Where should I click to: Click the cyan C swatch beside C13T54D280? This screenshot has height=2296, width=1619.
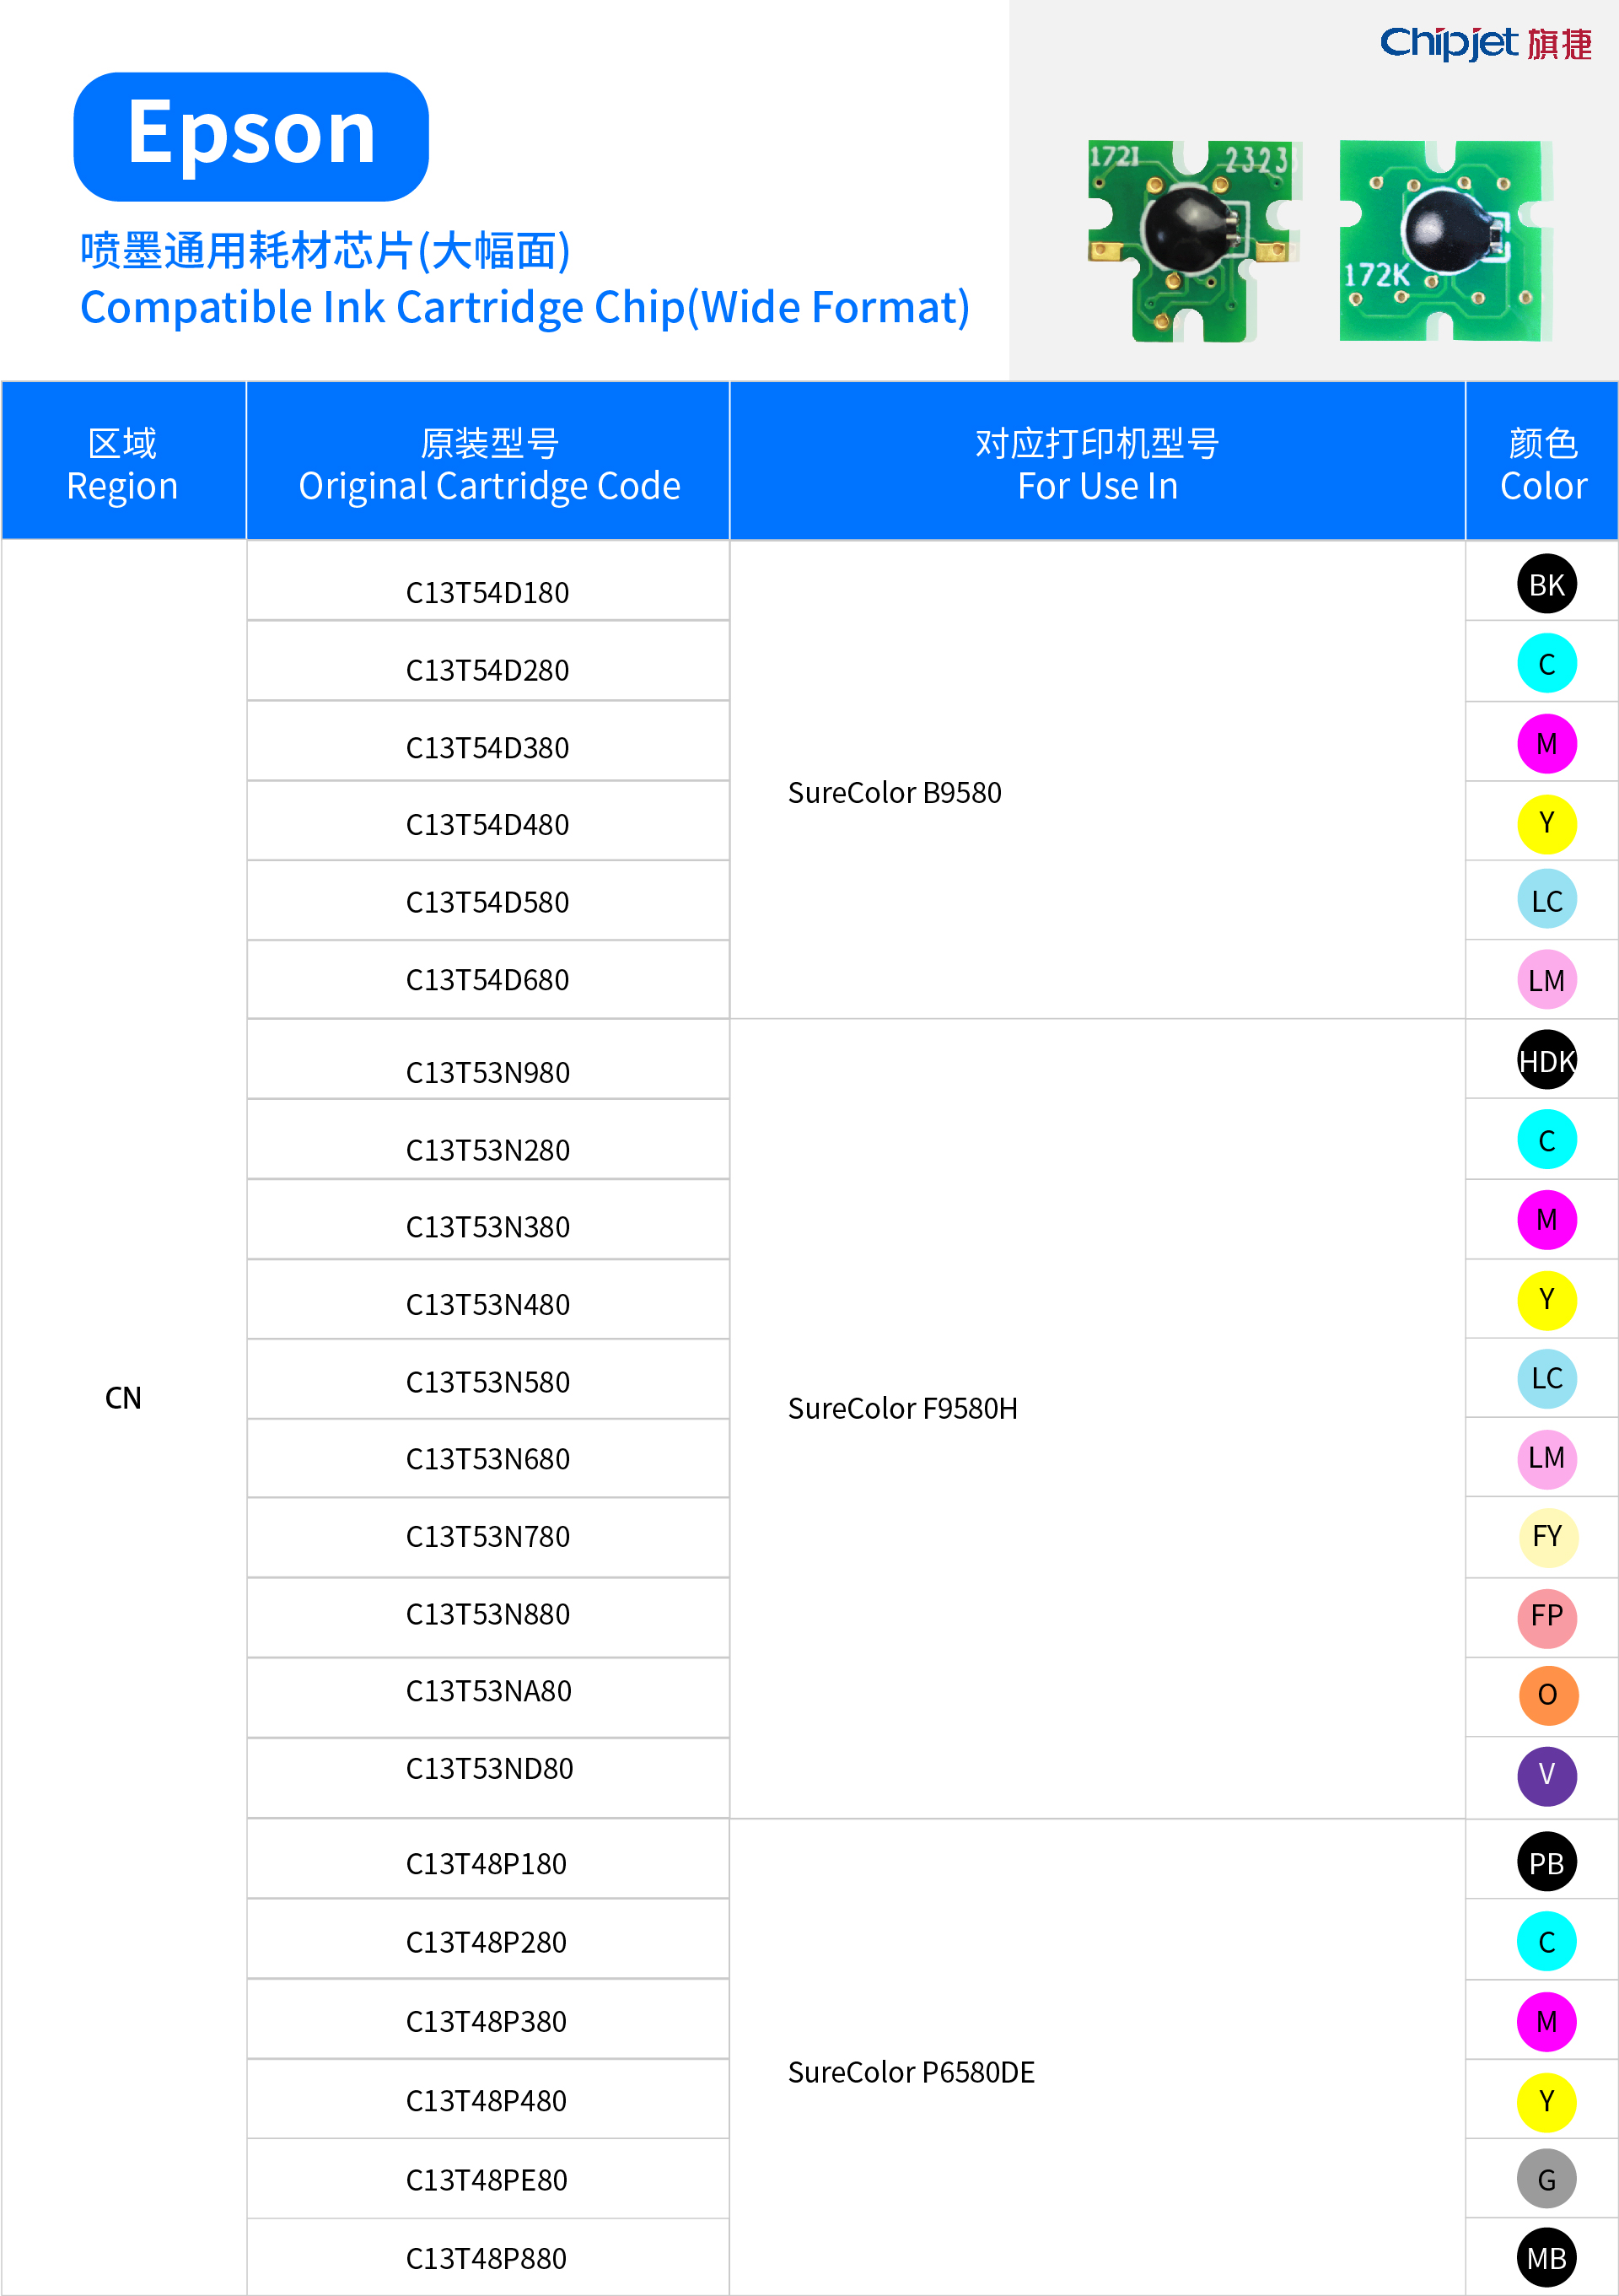point(1547,663)
